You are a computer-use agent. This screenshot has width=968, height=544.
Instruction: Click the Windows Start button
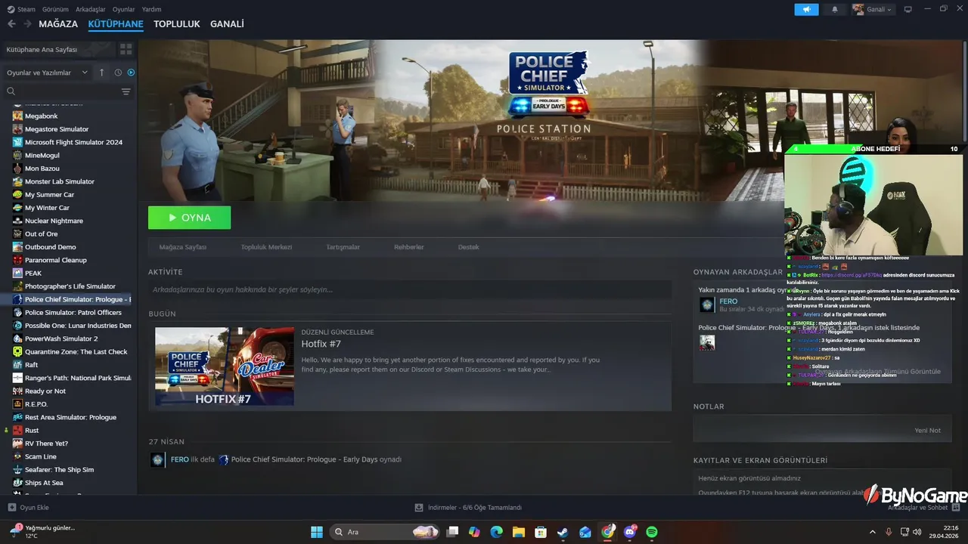(316, 532)
